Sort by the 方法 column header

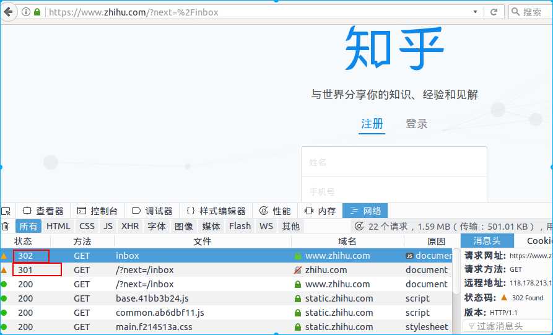point(82,241)
